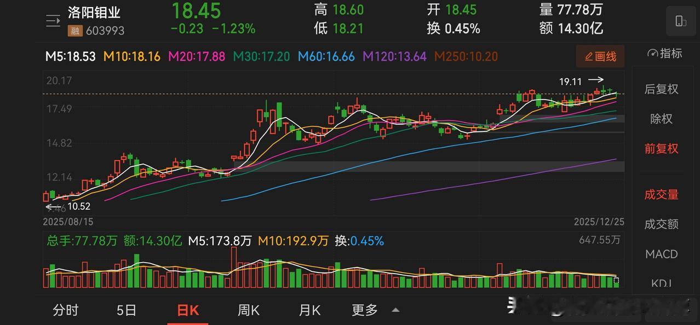
Task: Click the M10:18.16 moving average label
Action: tap(131, 56)
